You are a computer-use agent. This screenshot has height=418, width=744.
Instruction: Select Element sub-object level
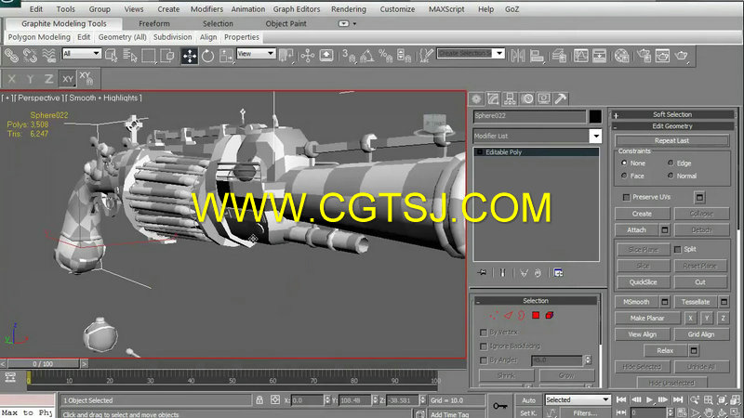(x=550, y=315)
